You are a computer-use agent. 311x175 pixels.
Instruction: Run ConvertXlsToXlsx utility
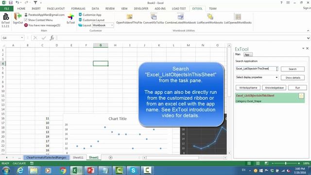coord(154,19)
